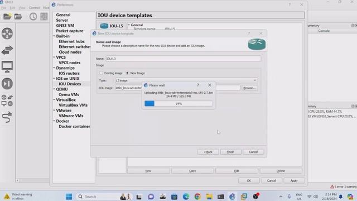The height and width of the screenshot is (201, 357).
Task: Click the IOU image path field
Action: point(177,88)
